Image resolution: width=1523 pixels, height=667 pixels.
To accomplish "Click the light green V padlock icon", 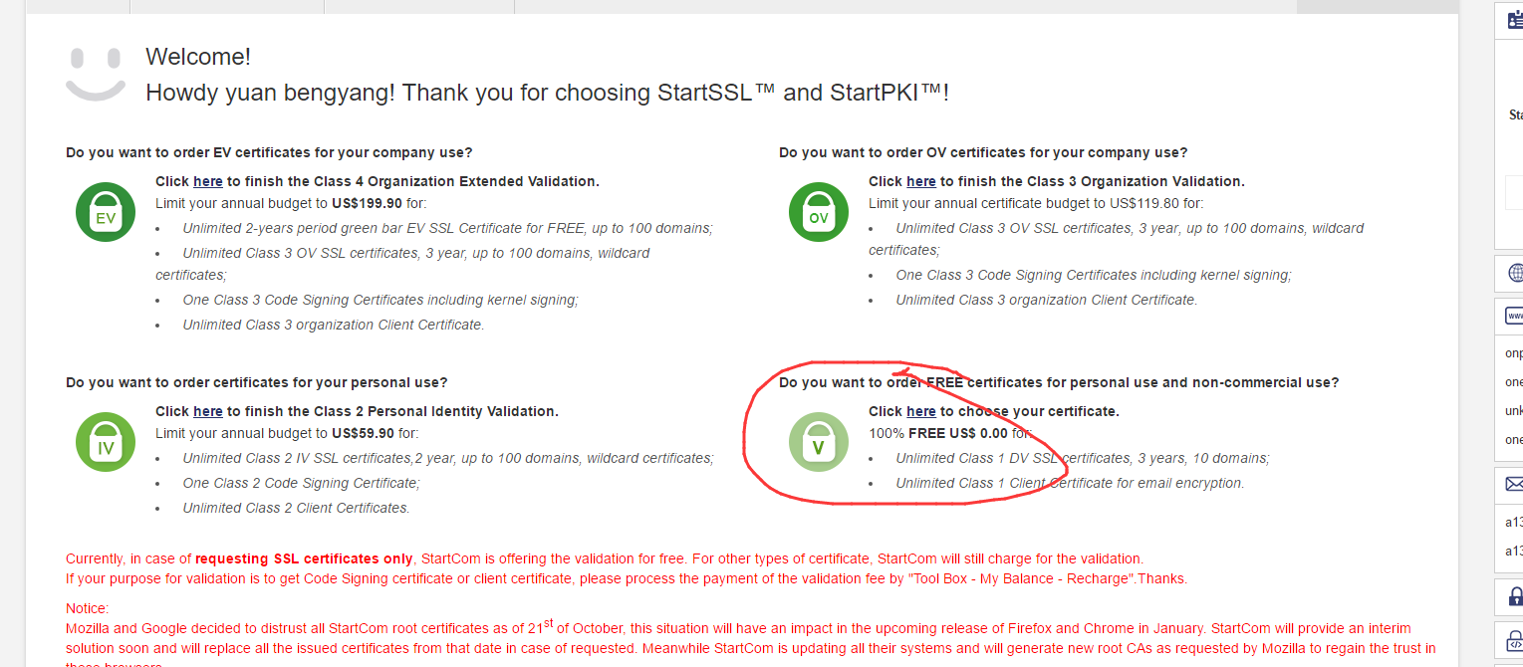I will pos(819,442).
